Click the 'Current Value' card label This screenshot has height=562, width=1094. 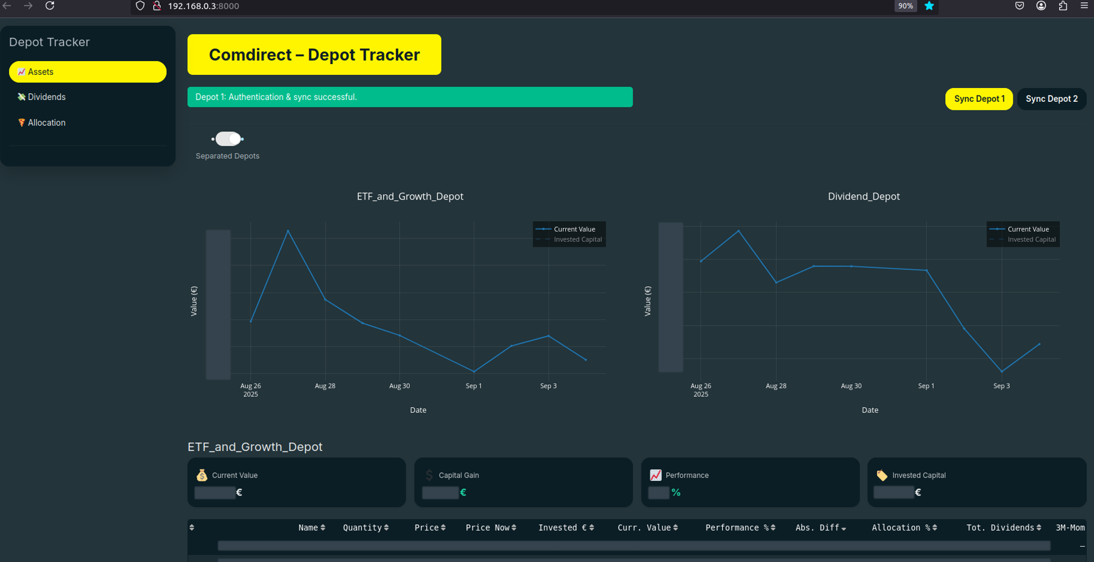click(x=235, y=476)
